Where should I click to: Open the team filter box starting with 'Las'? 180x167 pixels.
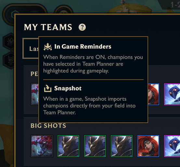31,49
